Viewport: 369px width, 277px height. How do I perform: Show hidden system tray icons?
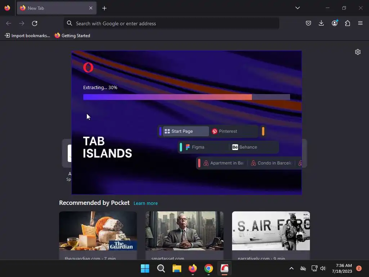coord(291,268)
